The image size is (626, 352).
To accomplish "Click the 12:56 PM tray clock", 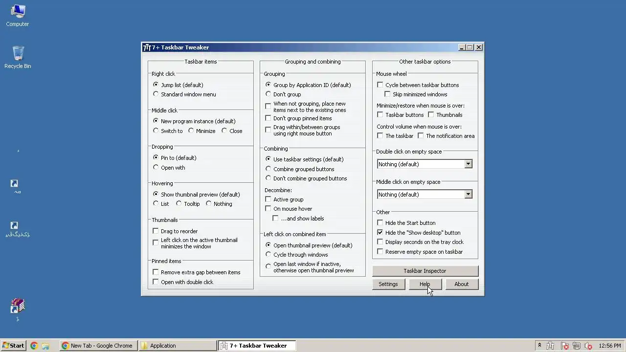I will [610, 346].
